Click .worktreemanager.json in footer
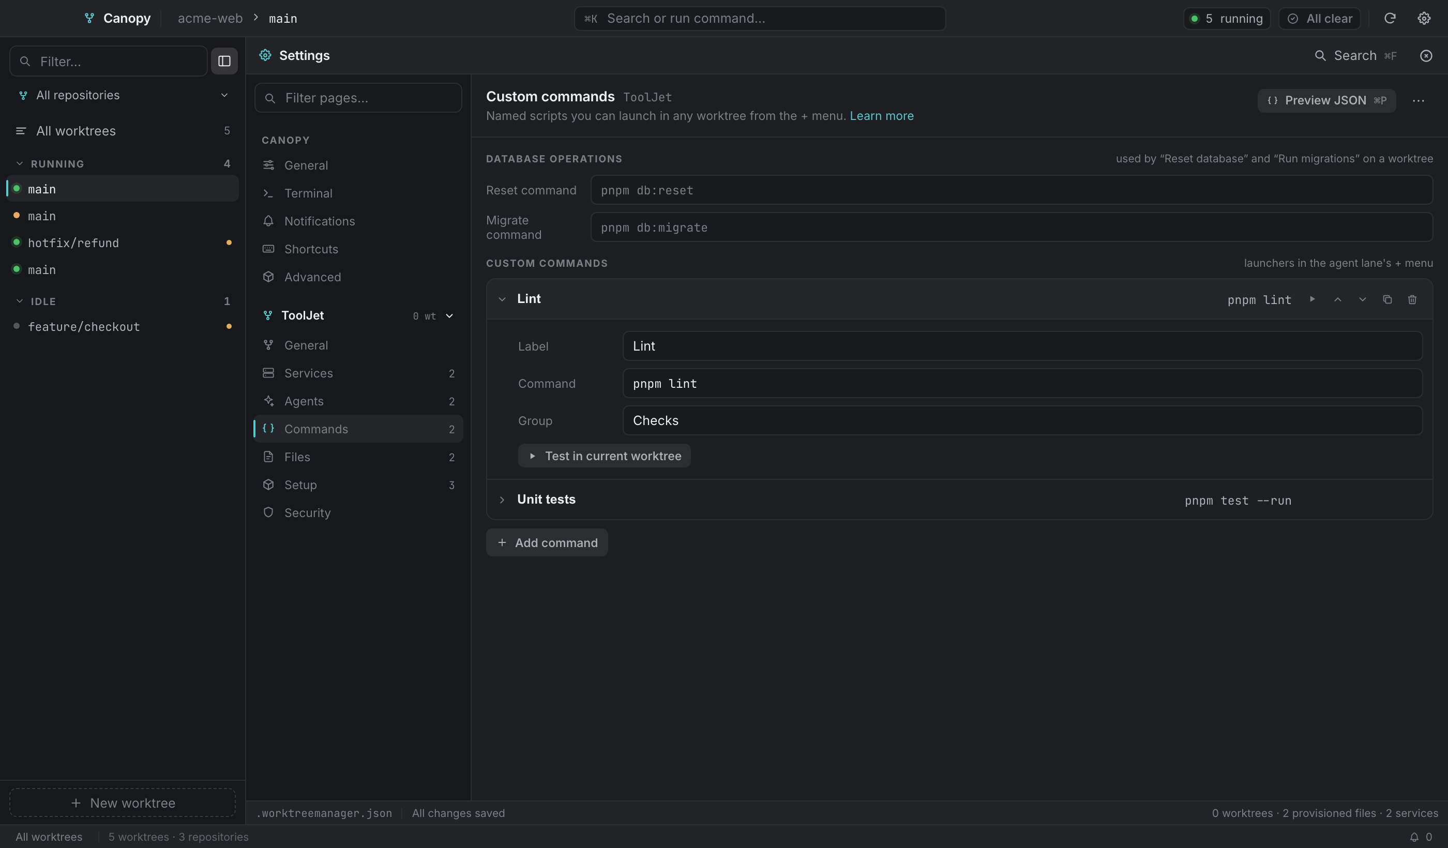 click(x=324, y=813)
